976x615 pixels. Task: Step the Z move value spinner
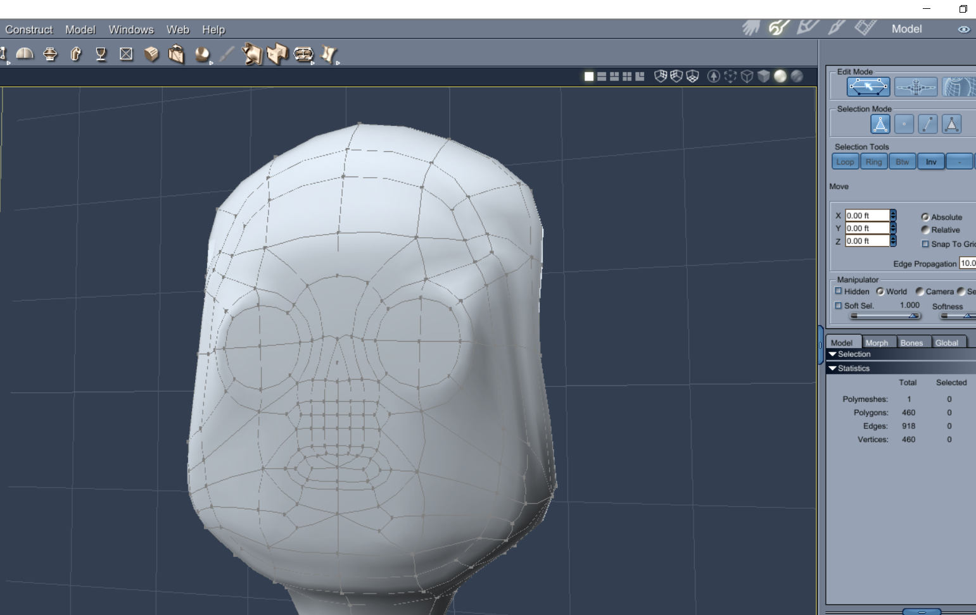coord(893,241)
